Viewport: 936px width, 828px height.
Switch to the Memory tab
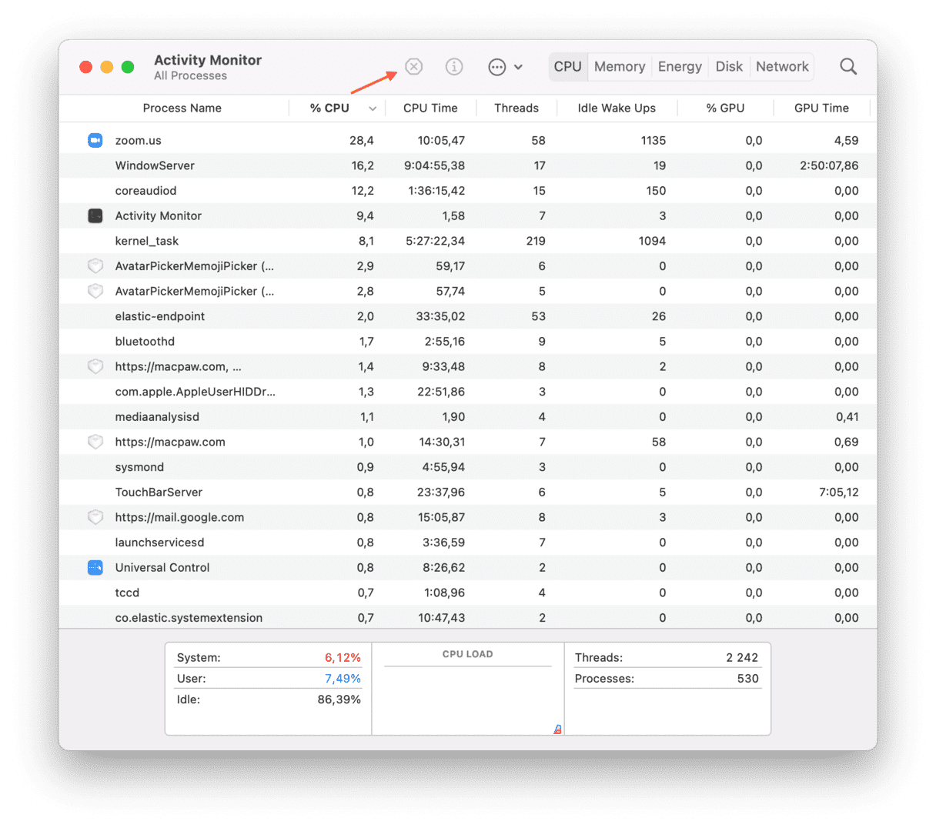point(619,67)
